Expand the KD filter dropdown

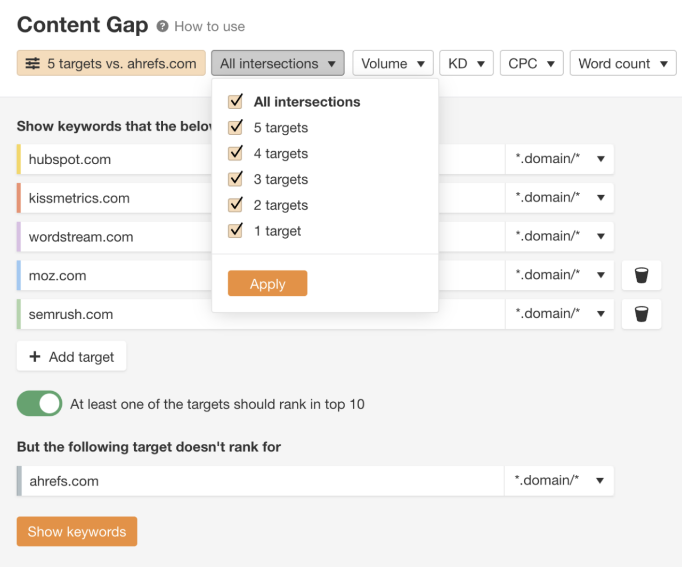[466, 63]
